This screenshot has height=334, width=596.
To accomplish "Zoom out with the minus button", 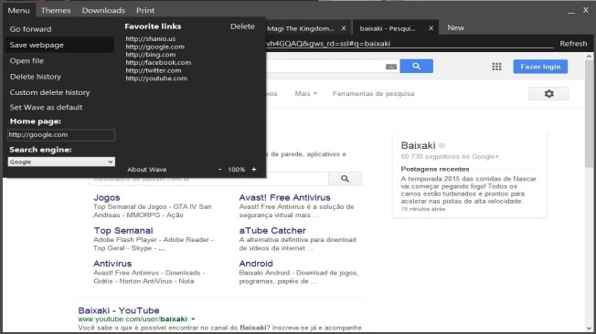I will coord(219,169).
